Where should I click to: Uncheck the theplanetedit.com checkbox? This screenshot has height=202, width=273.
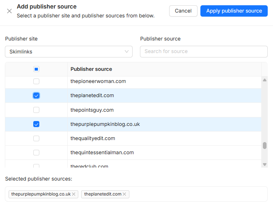point(37,96)
